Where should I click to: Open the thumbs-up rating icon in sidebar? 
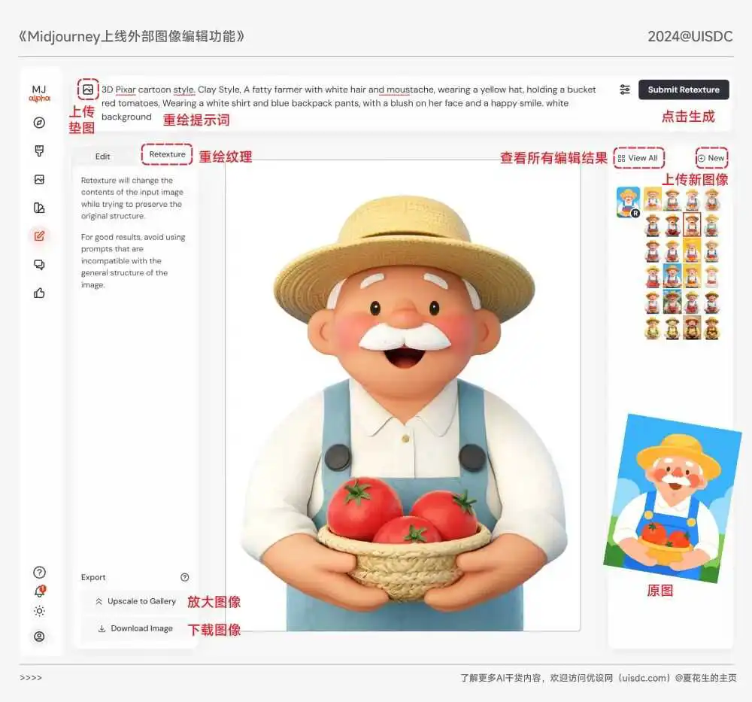coord(40,293)
